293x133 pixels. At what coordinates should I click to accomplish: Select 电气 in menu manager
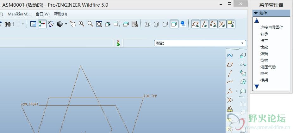pos(264,74)
